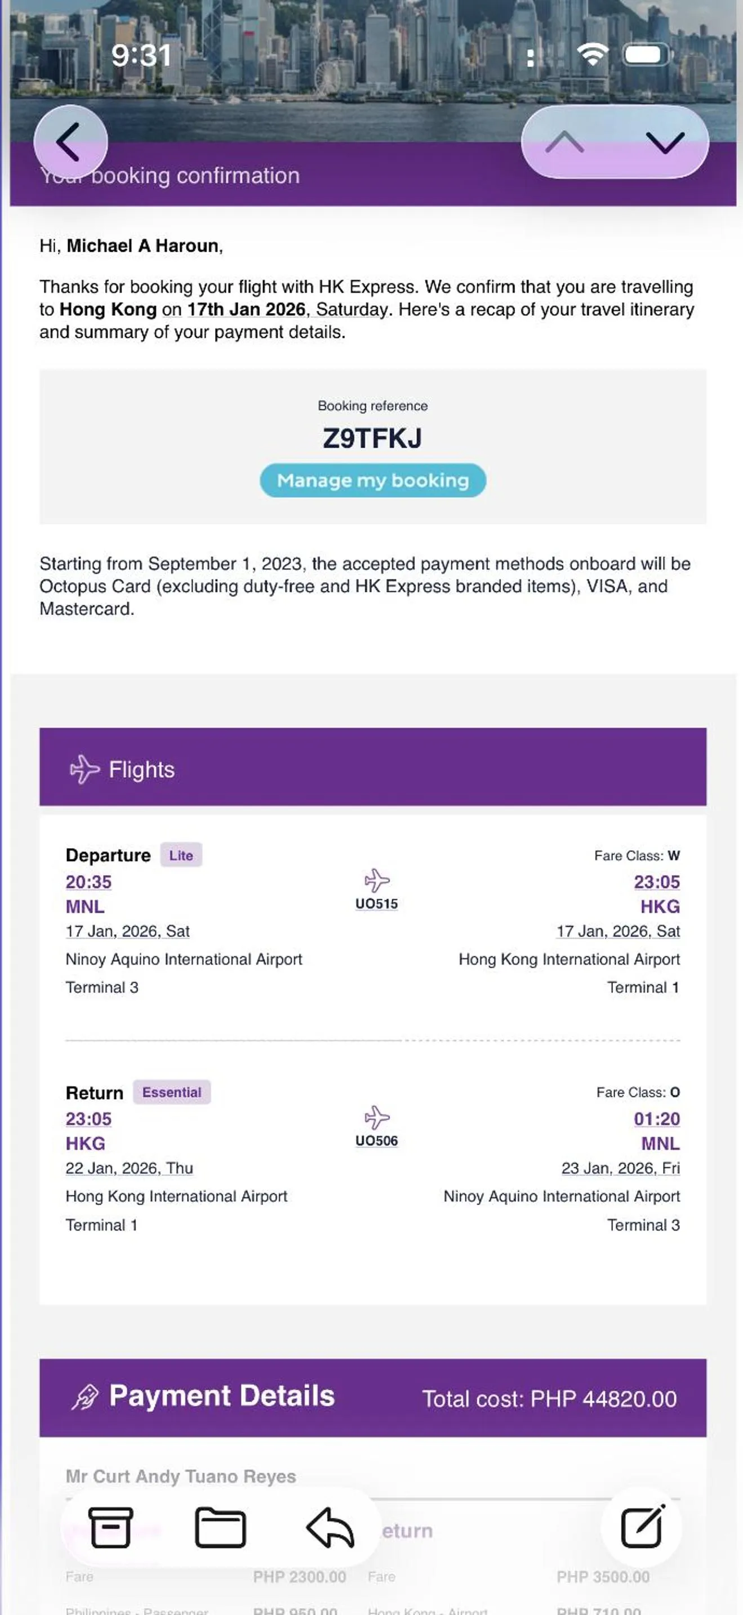
Task: Reply to the email using the reply arrow
Action: 330,1527
